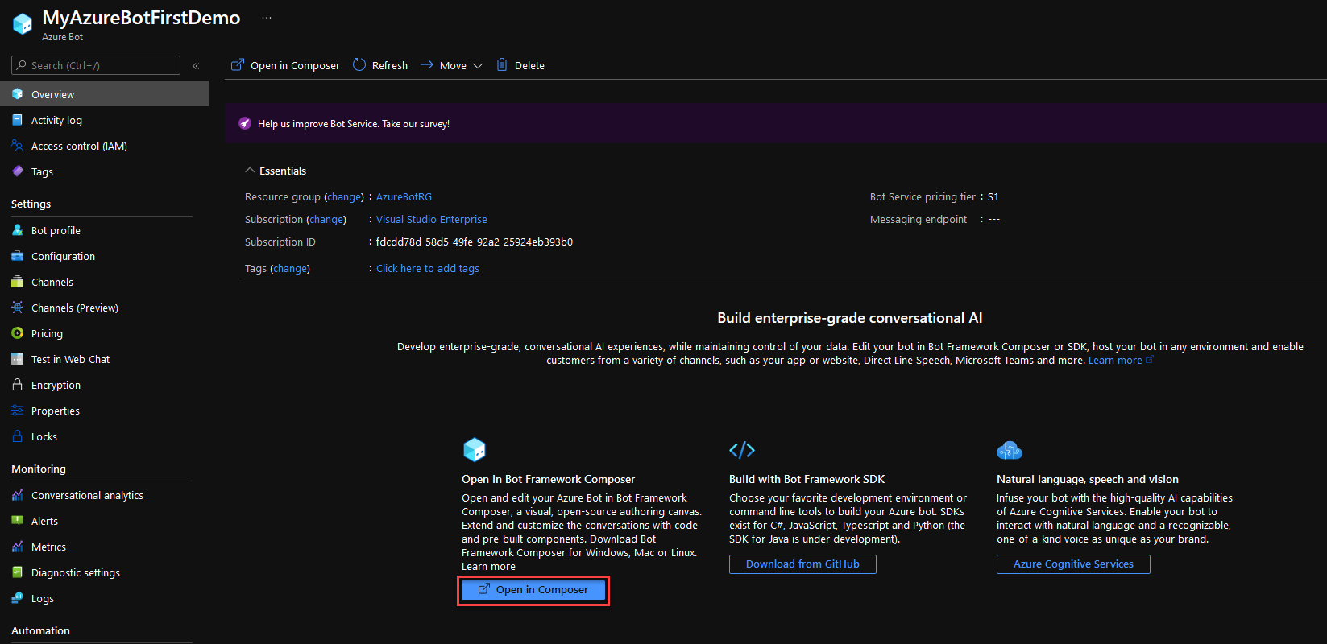
Task: Open the survey banner 'Help us improve Bot Service'
Action: point(354,123)
